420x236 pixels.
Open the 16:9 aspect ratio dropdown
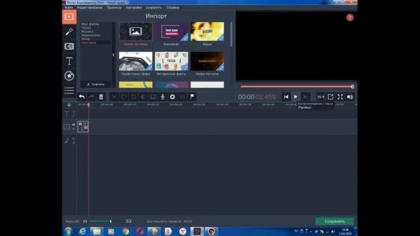click(321, 97)
